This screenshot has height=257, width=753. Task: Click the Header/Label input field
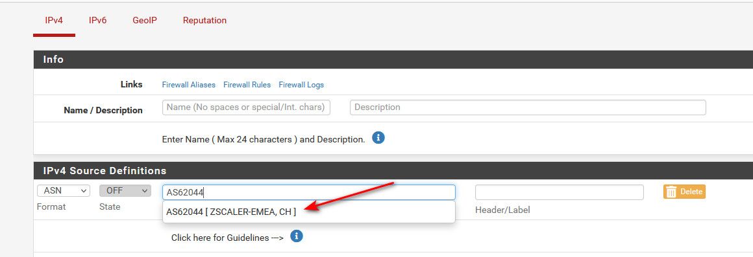(x=559, y=192)
